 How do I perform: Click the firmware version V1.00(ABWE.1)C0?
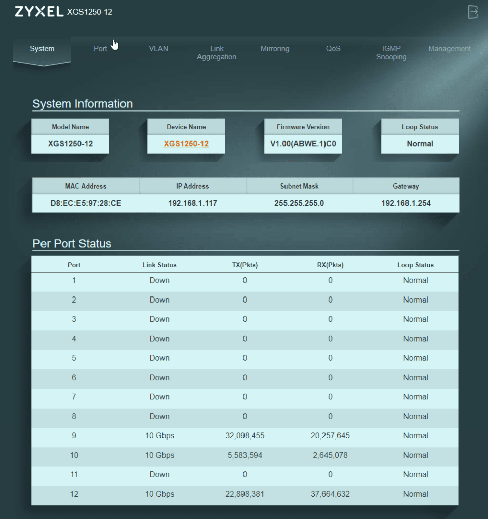click(303, 144)
